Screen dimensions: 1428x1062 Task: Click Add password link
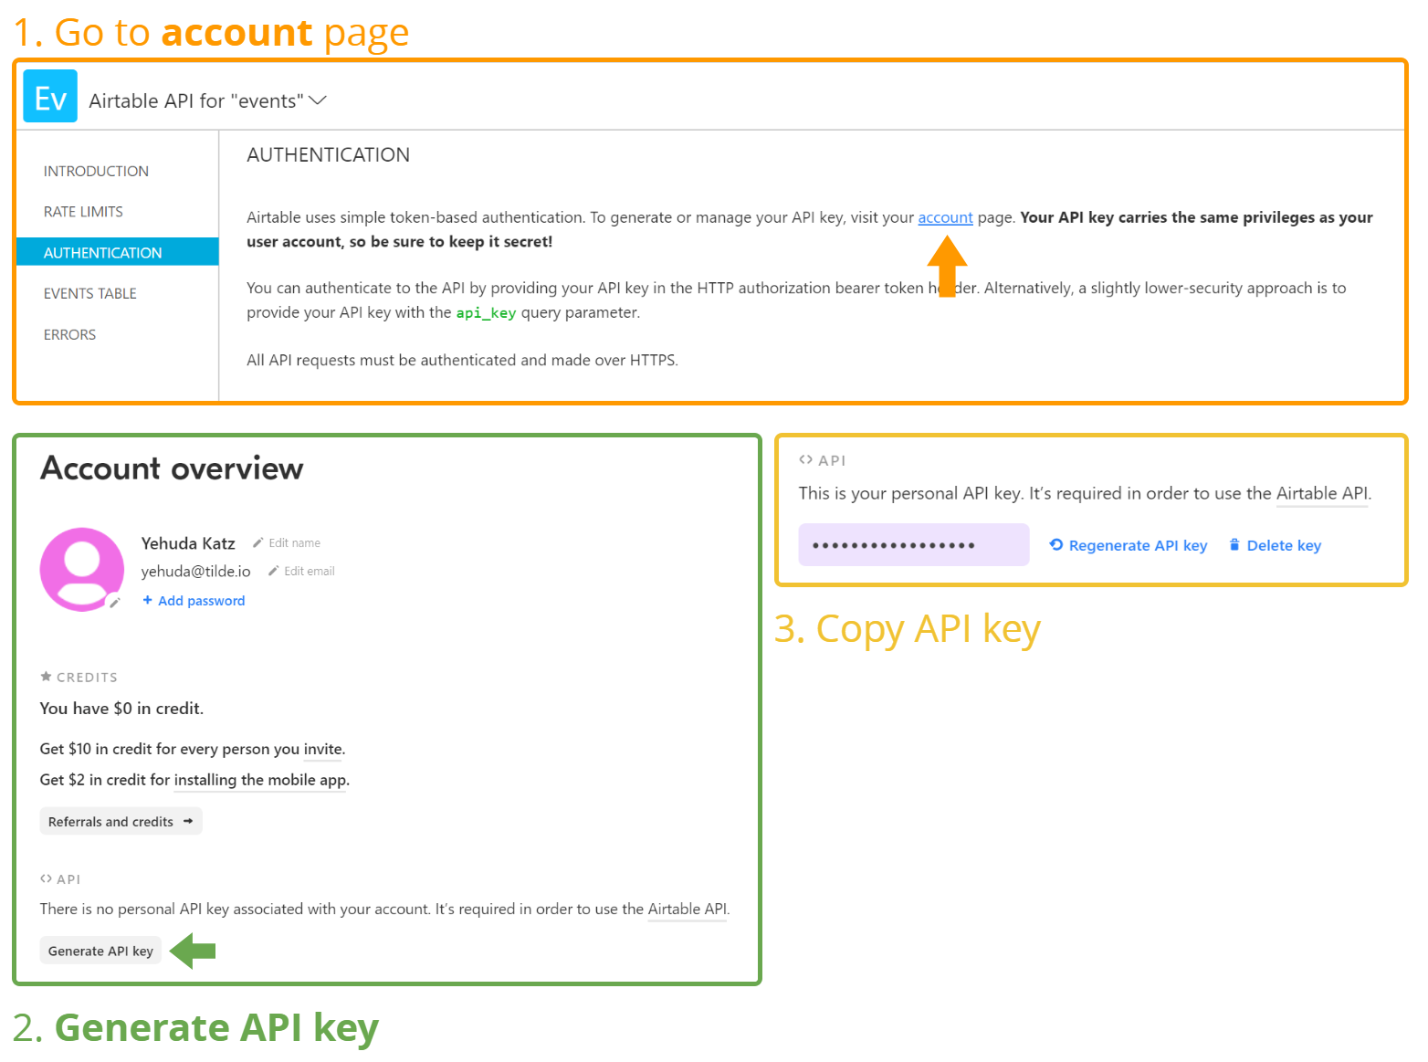201,601
